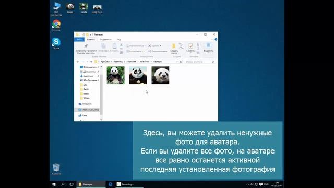
Task: Click the Paste clipboard icon
Action: (x=114, y=46)
